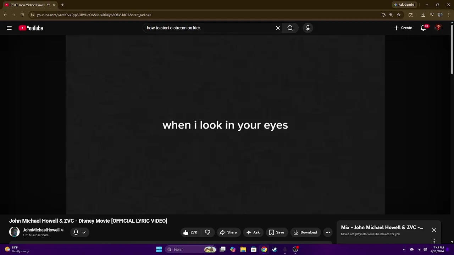Open Microsoft Store from taskbar
The image size is (454, 255).
pyautogui.click(x=254, y=249)
